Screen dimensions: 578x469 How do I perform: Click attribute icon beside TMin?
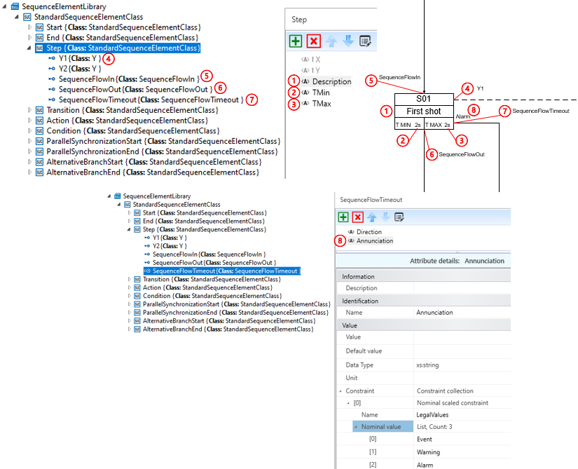[305, 93]
